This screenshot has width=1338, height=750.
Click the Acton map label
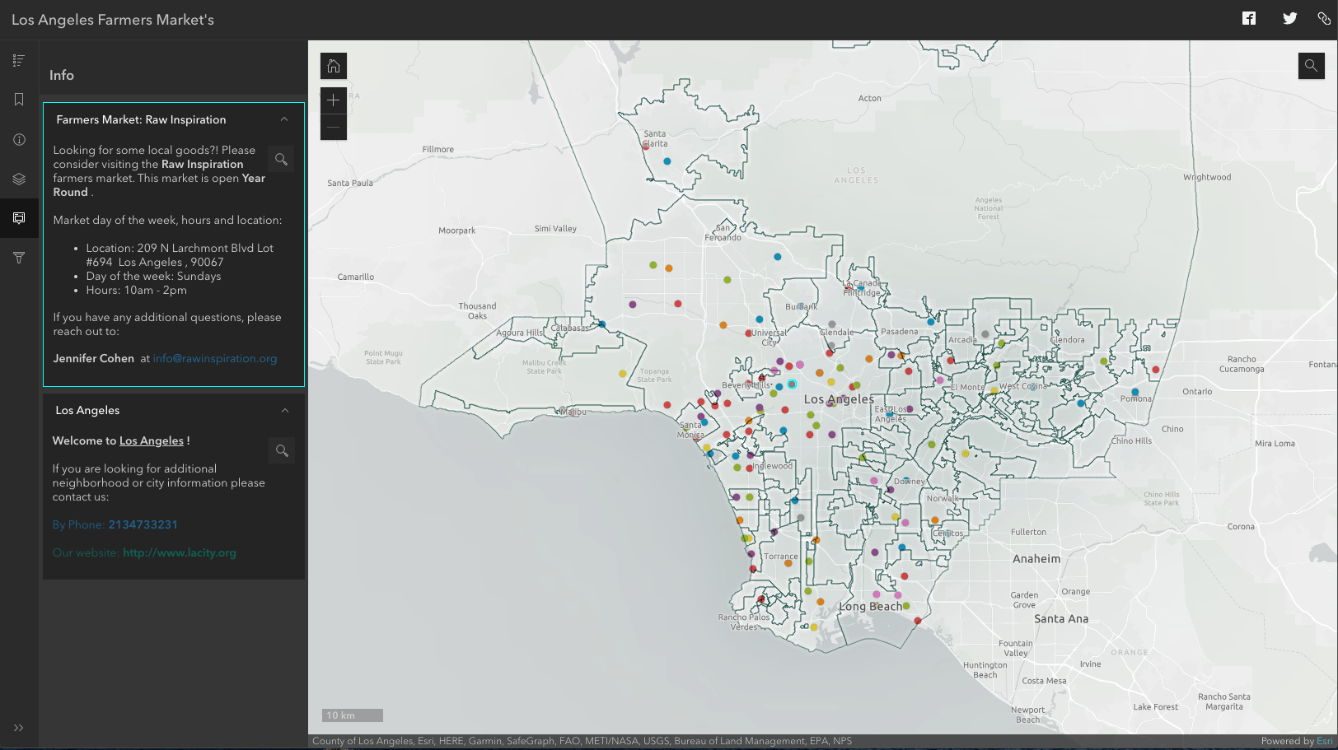pyautogui.click(x=870, y=99)
